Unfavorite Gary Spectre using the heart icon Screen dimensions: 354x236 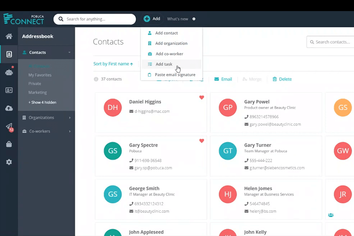201,140
